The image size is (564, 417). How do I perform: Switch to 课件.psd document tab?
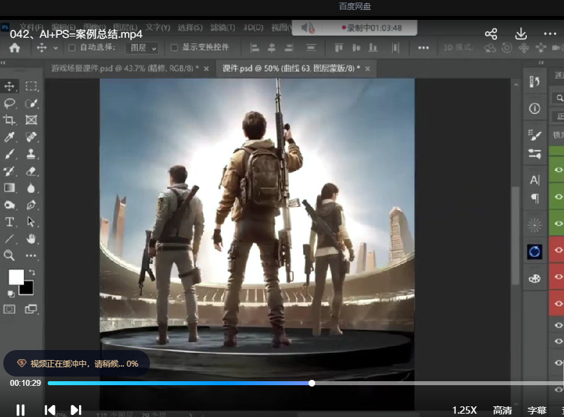click(291, 68)
